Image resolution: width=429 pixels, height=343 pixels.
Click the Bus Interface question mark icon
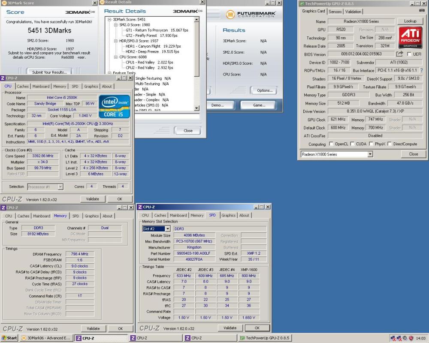(421, 70)
